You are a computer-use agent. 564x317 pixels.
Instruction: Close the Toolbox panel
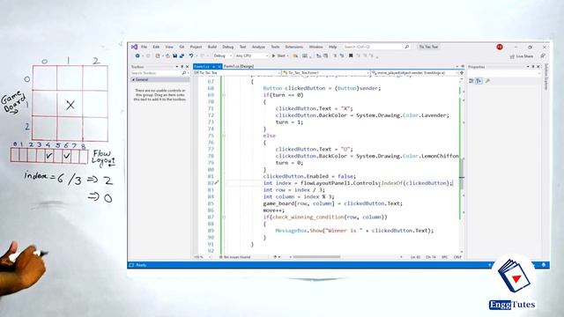(187, 67)
